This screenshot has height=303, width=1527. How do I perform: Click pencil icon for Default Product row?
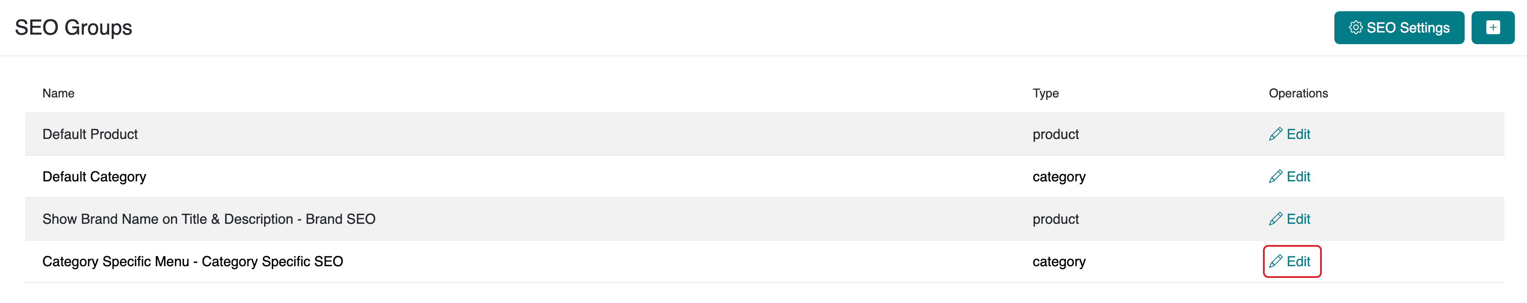click(1275, 135)
